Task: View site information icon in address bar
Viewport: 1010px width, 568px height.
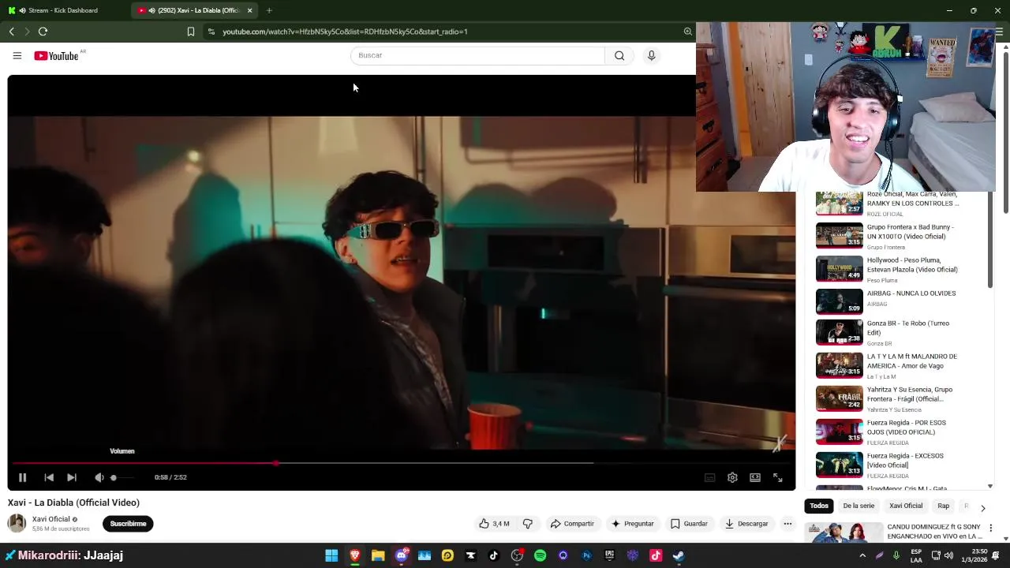Action: (x=211, y=32)
